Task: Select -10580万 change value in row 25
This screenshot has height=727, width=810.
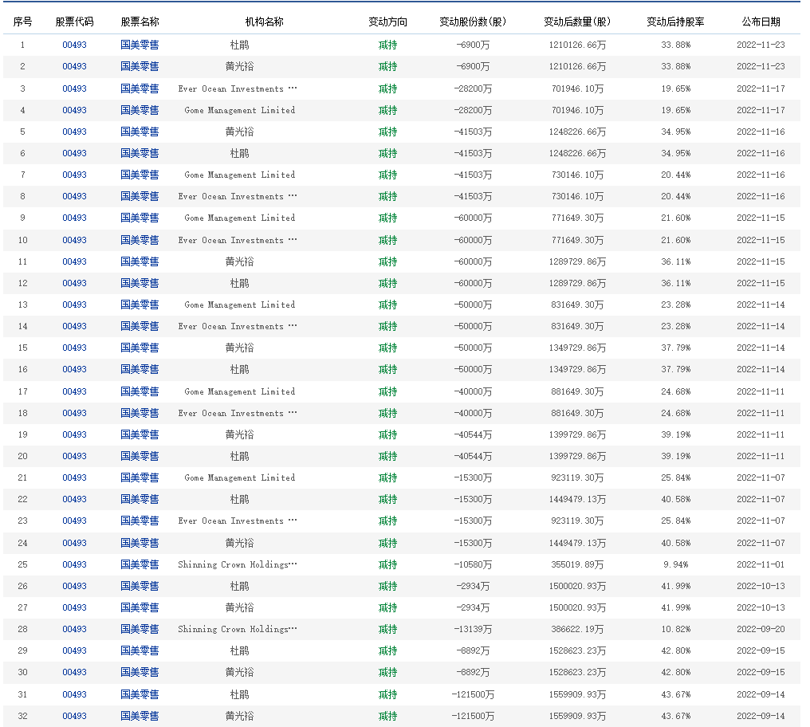Action: (x=473, y=564)
